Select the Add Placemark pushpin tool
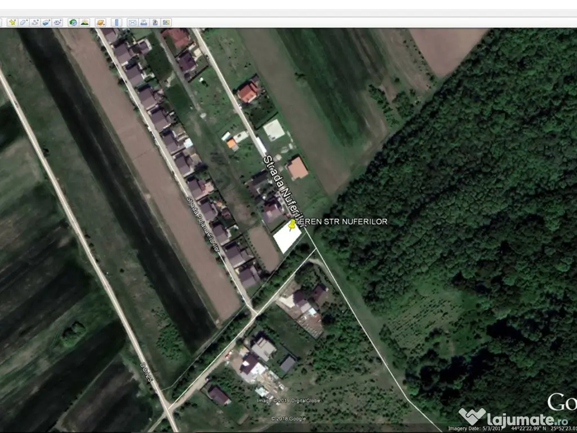Viewport: 577px width, 433px height. 11,23
